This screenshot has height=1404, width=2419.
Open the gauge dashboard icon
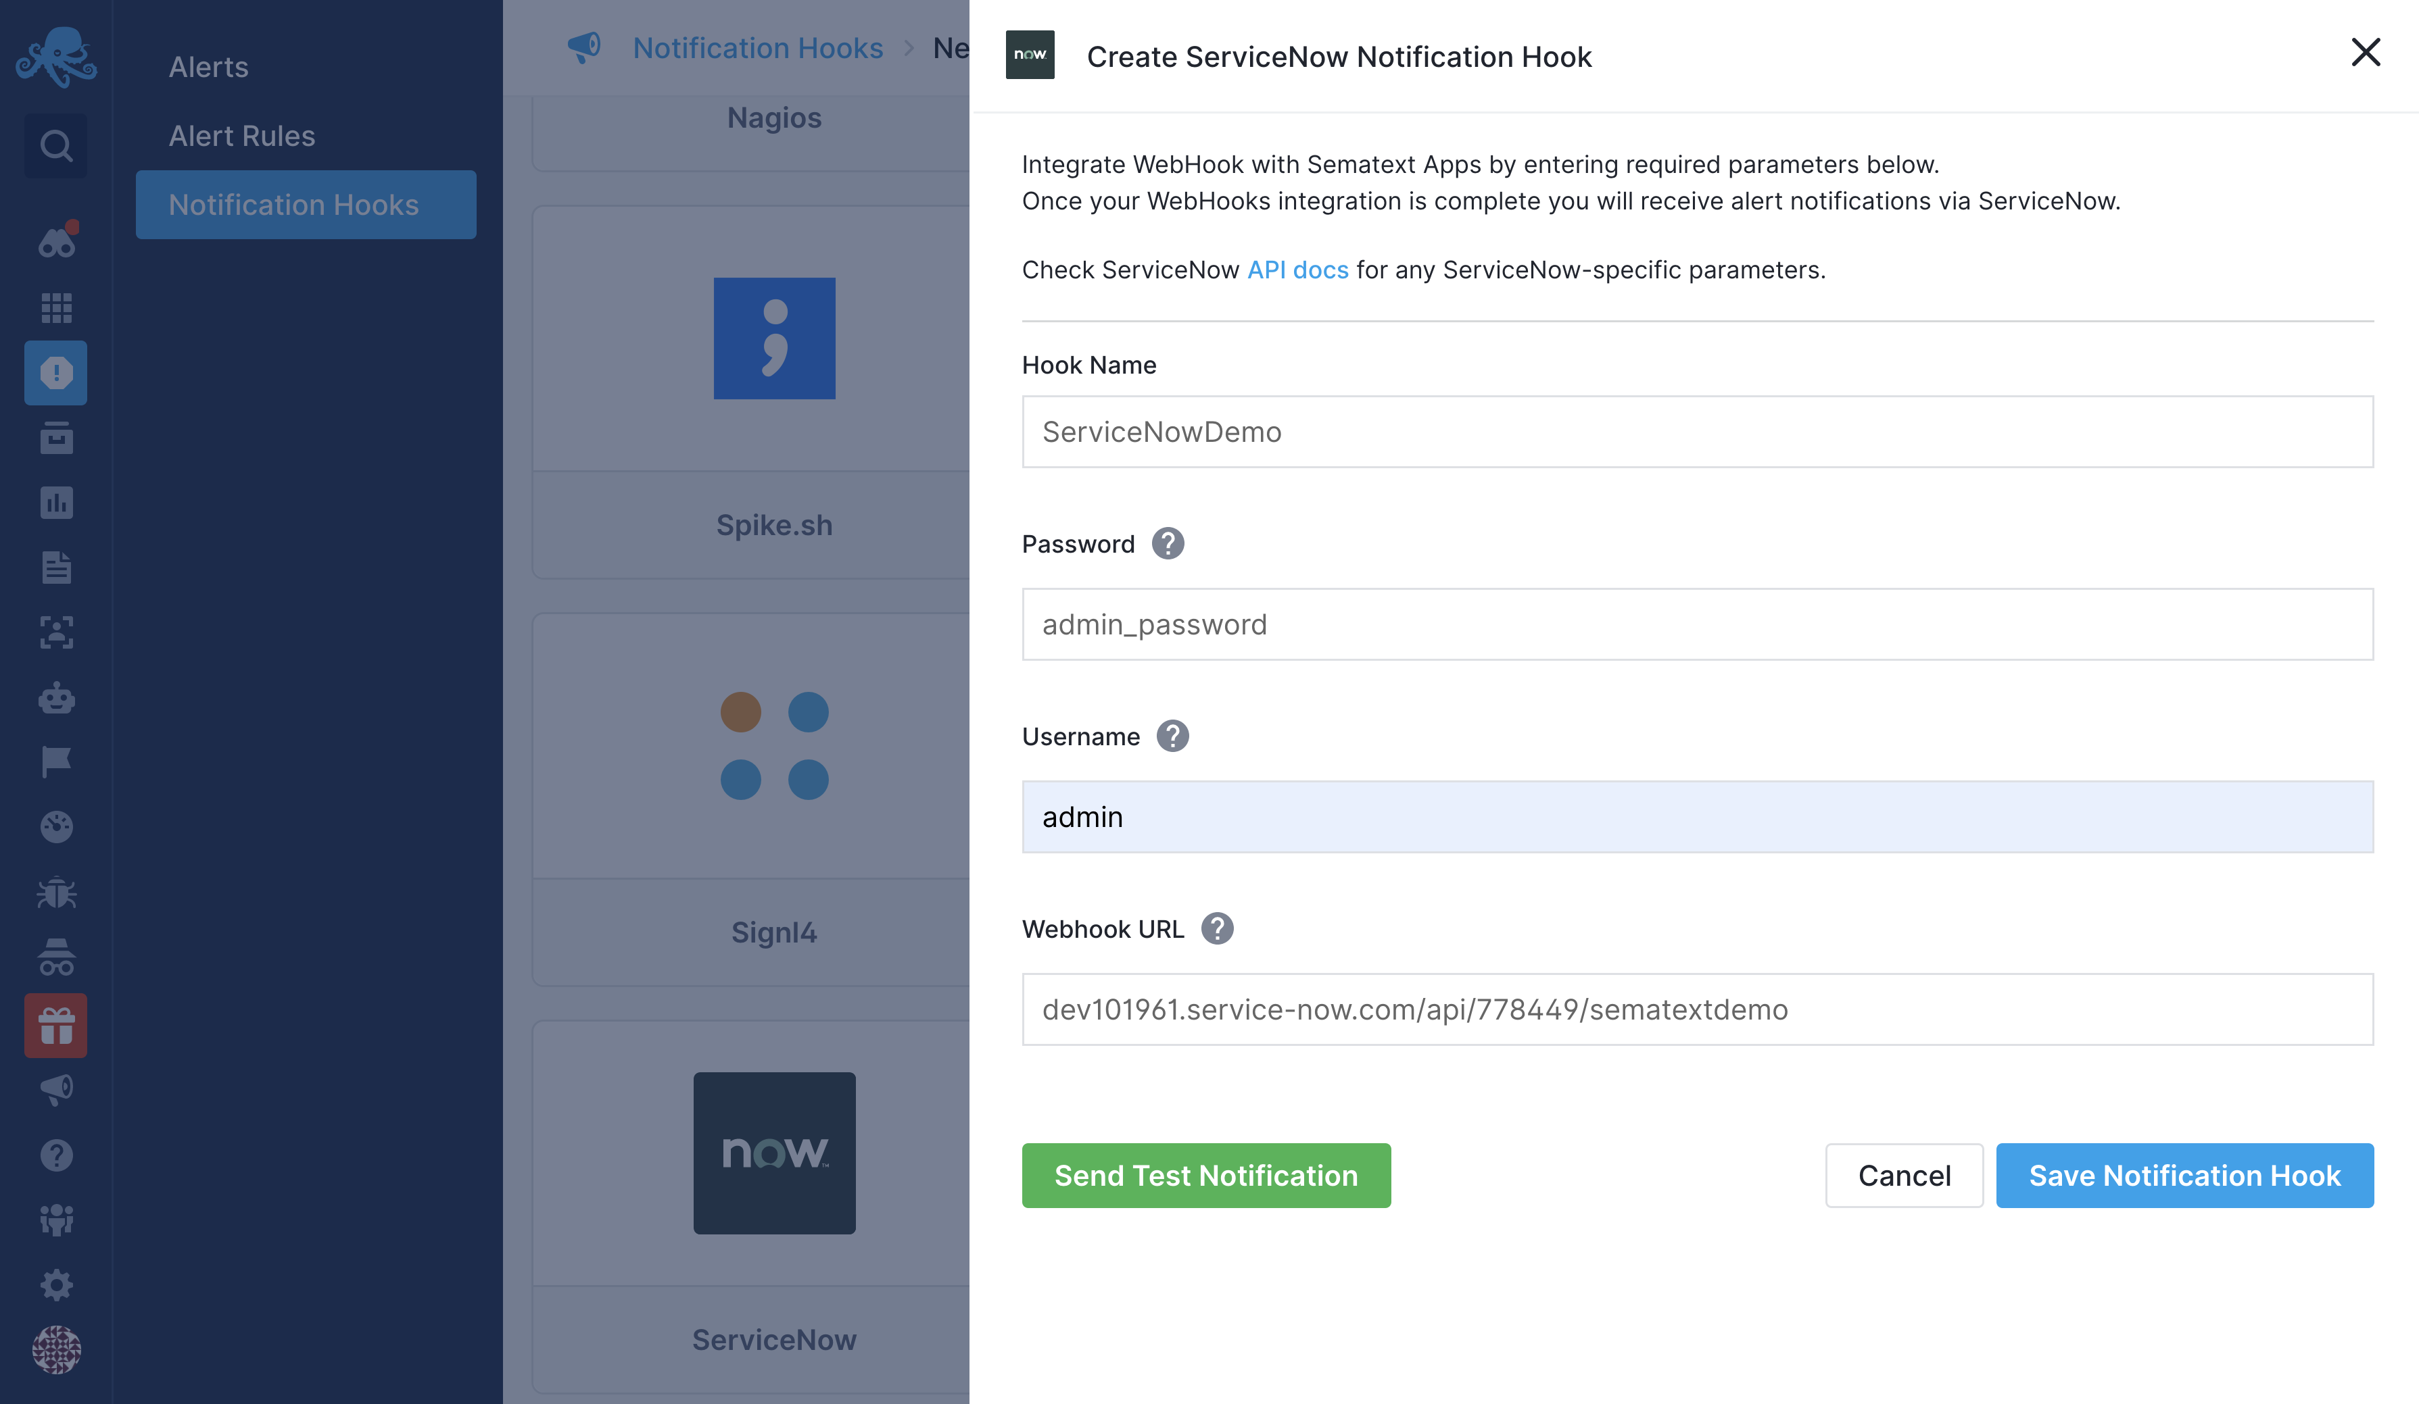point(57,827)
